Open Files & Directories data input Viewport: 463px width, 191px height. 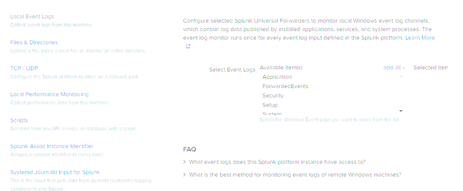34,42
